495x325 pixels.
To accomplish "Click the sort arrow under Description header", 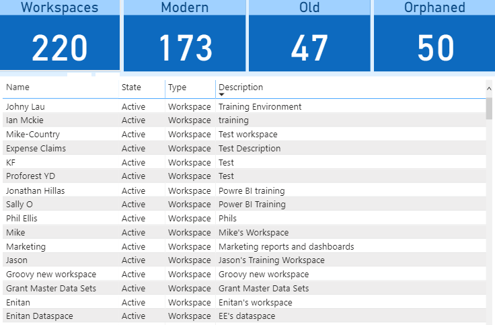I will click(222, 95).
